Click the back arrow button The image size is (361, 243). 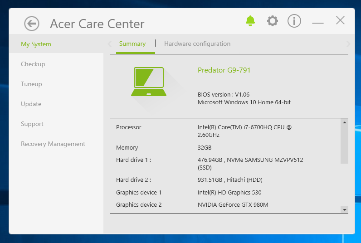click(32, 24)
